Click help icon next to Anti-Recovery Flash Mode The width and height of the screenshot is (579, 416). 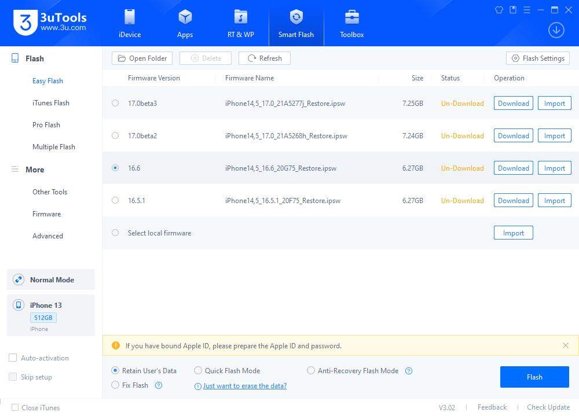pyautogui.click(x=409, y=371)
